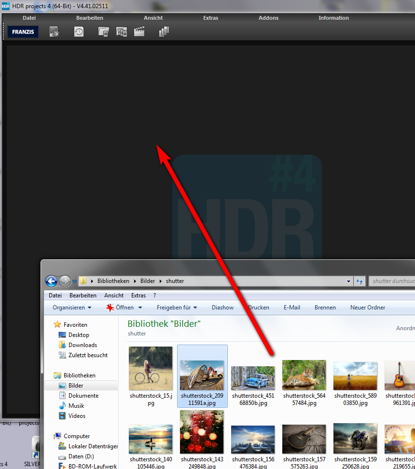Image resolution: width=415 pixels, height=469 pixels.
Task: Click Bibliotheken in the address bar breadcrumb
Action: [x=113, y=281]
